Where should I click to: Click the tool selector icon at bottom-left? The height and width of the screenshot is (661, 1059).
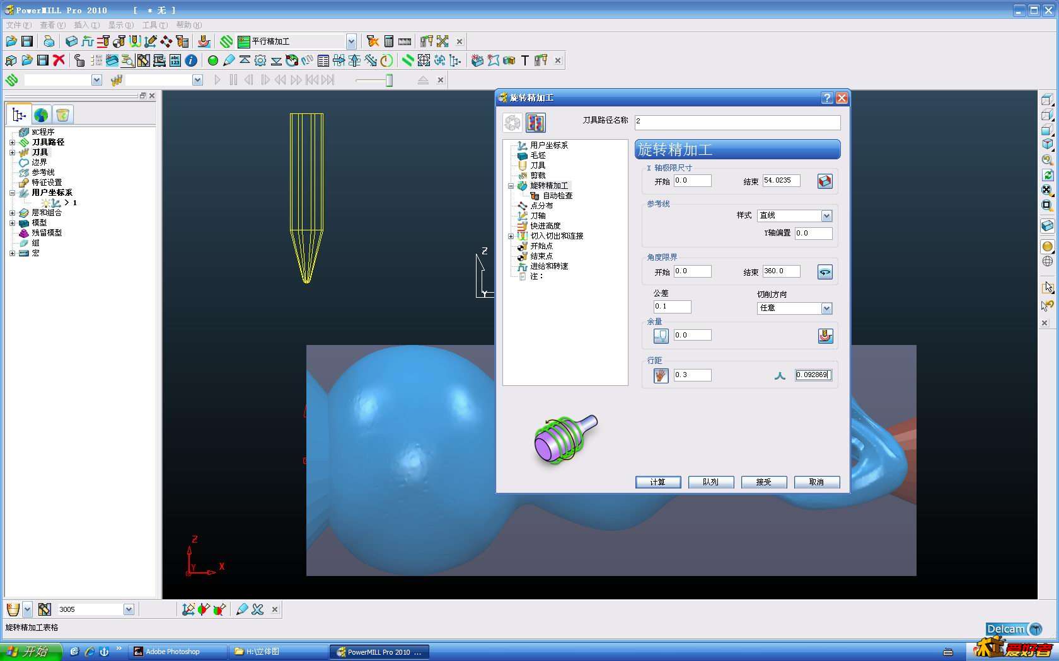tap(13, 609)
